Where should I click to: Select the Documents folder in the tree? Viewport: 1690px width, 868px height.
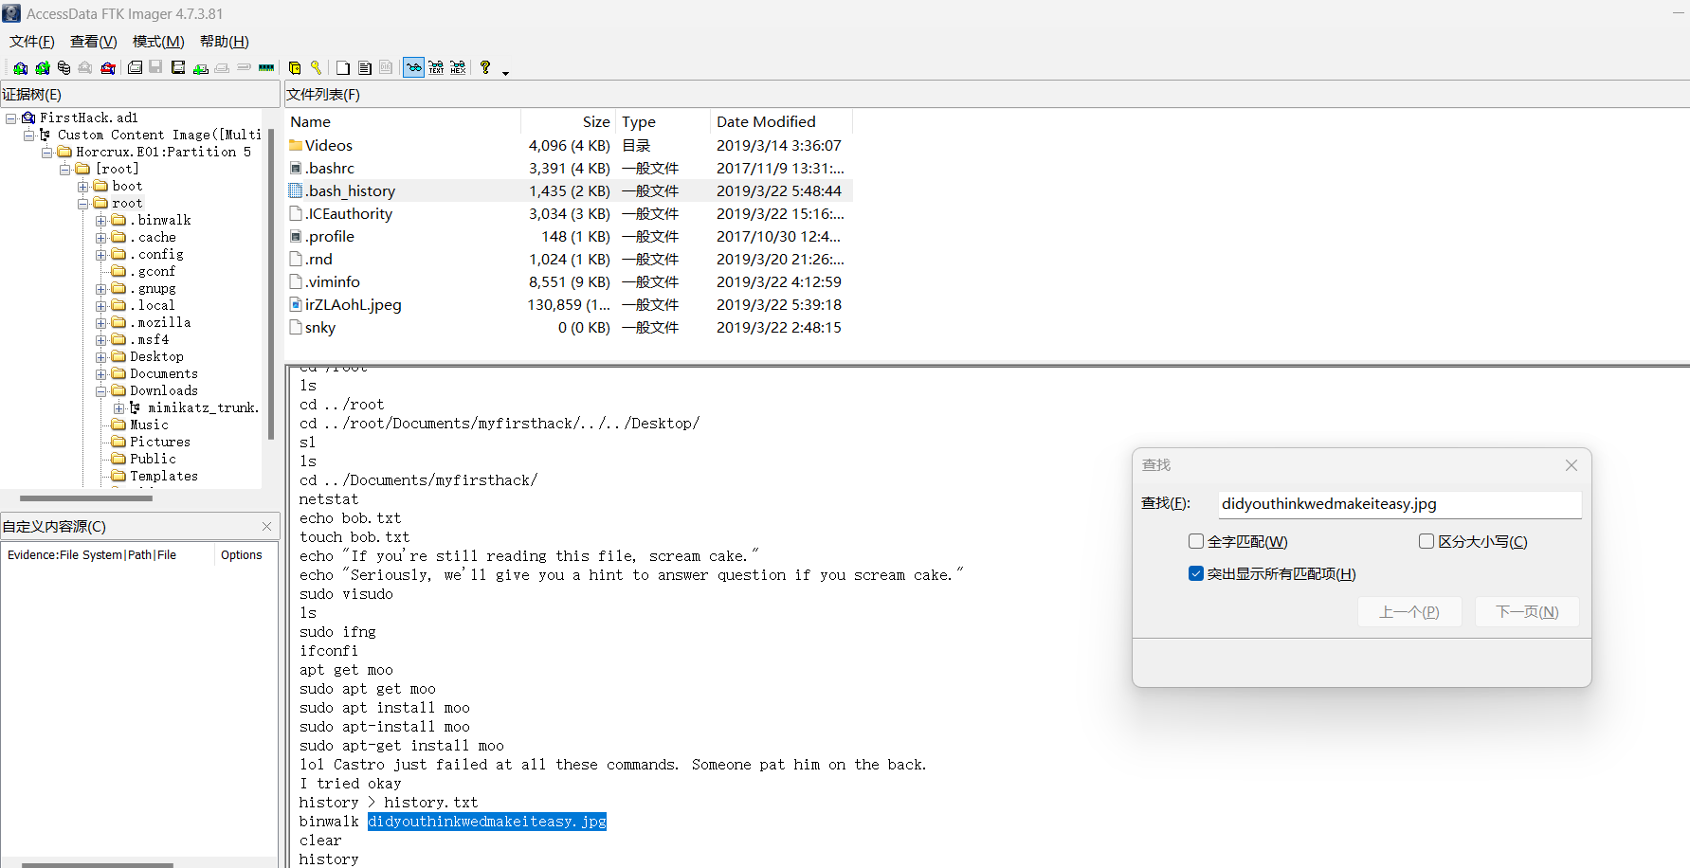pos(164,374)
